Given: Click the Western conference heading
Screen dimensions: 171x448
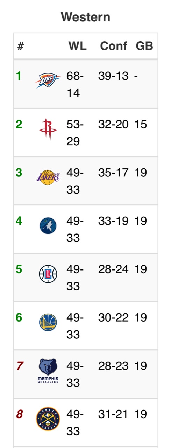Looking at the screenshot, I should (86, 17).
